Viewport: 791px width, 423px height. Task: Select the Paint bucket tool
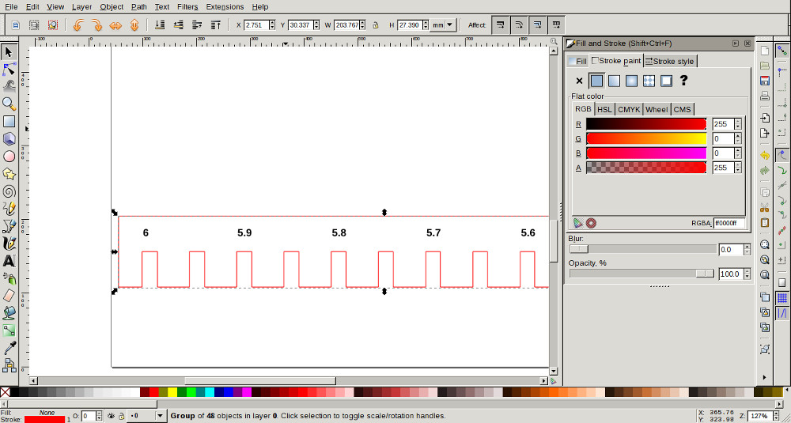[x=9, y=313]
